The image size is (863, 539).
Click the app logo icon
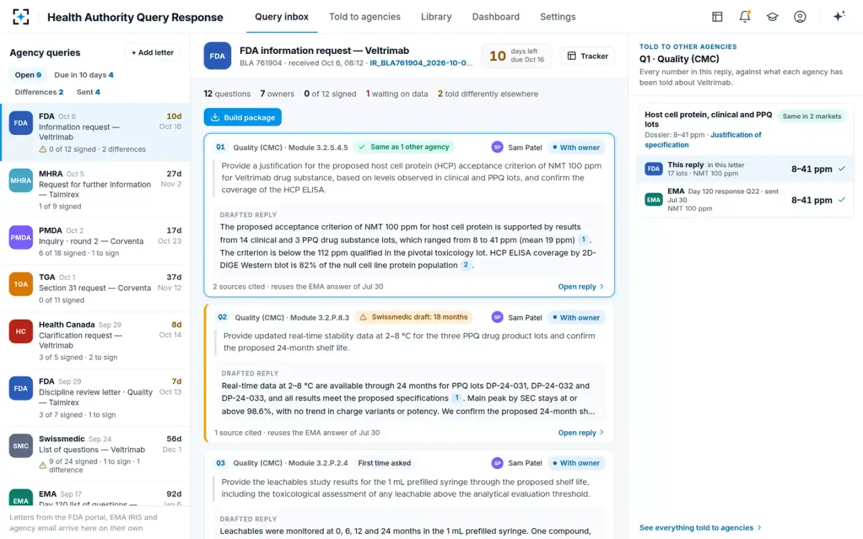point(21,17)
